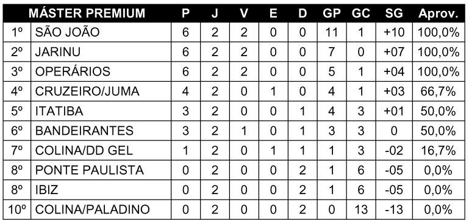Click the GC column header
The height and width of the screenshot is (224, 469).
(x=360, y=13)
